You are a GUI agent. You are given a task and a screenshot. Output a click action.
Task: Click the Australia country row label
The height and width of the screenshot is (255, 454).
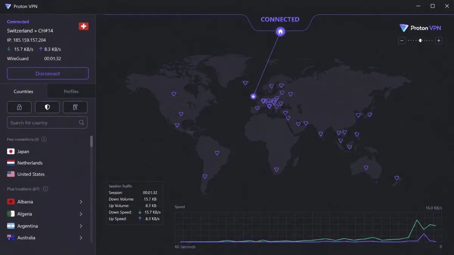pos(26,238)
